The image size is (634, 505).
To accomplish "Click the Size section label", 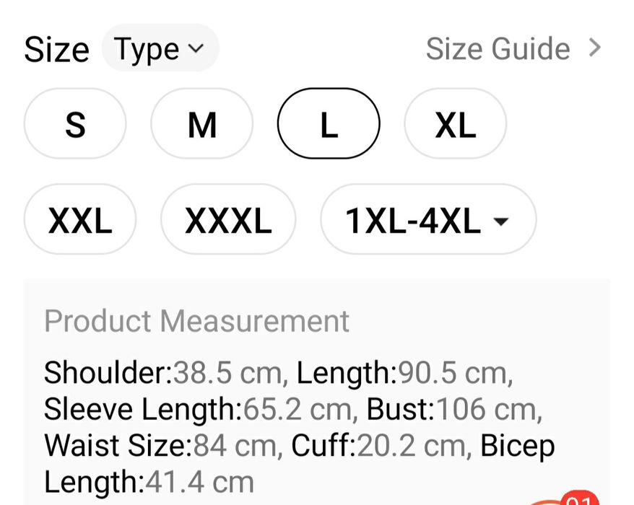I will point(56,50).
